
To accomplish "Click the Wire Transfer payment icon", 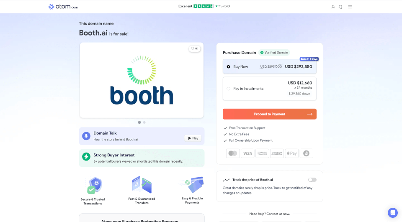I will pos(262,153).
